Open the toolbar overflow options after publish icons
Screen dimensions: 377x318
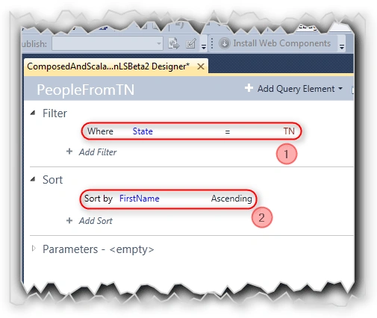coord(204,45)
